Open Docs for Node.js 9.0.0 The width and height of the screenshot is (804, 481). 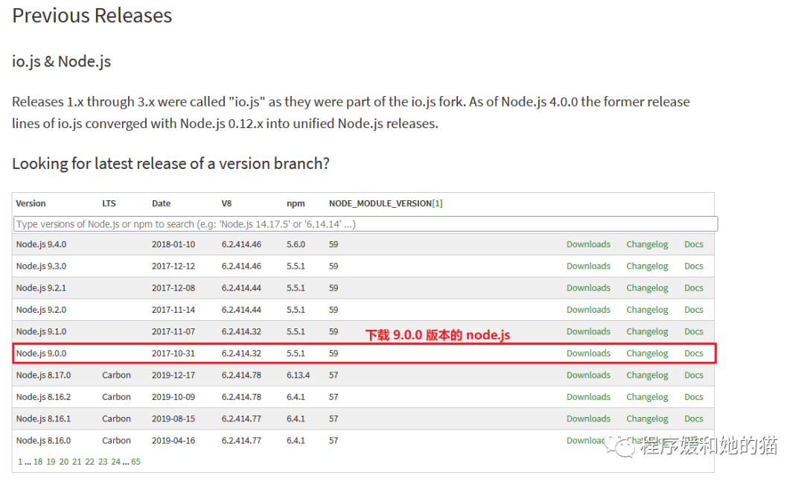[694, 354]
